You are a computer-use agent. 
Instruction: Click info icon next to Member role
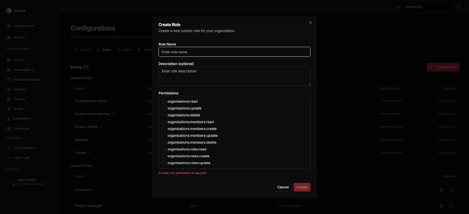click(x=92, y=140)
